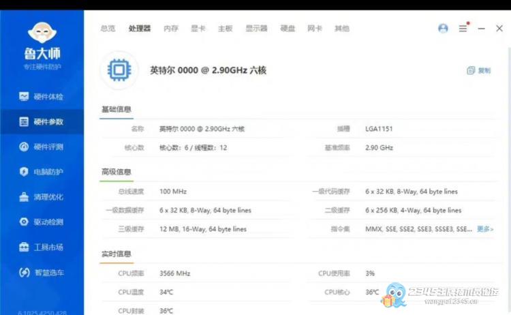
Task: Click the 实时信息 section heading
Action: tap(117, 254)
